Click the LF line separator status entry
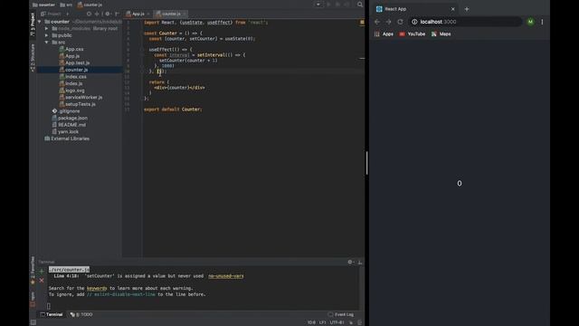Image resolution: width=579 pixels, height=326 pixels. click(322, 322)
